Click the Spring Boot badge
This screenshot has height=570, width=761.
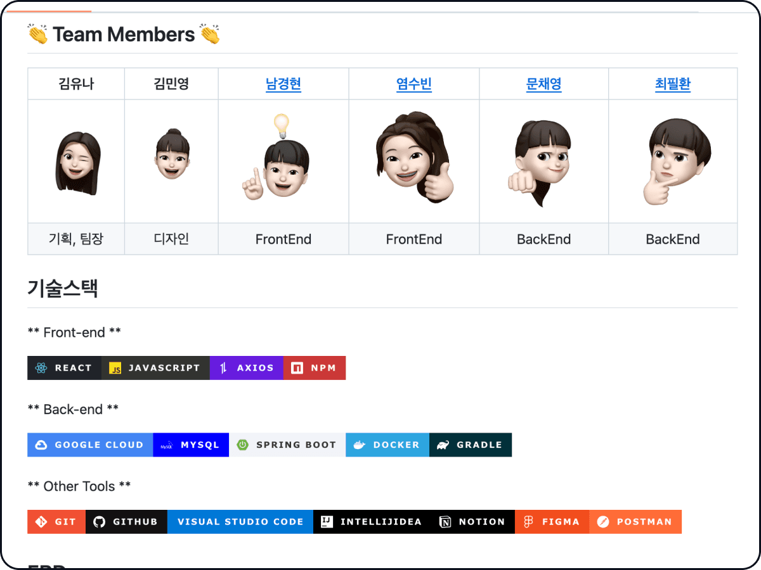tap(287, 445)
